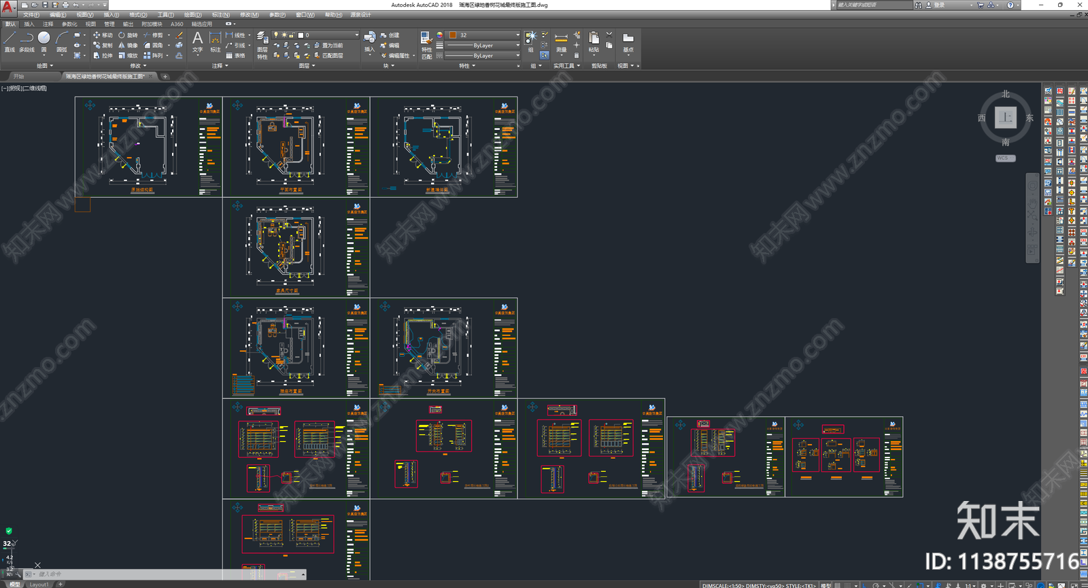Select the Measure (测量) tool
This screenshot has width=1088, height=588.
(561, 41)
